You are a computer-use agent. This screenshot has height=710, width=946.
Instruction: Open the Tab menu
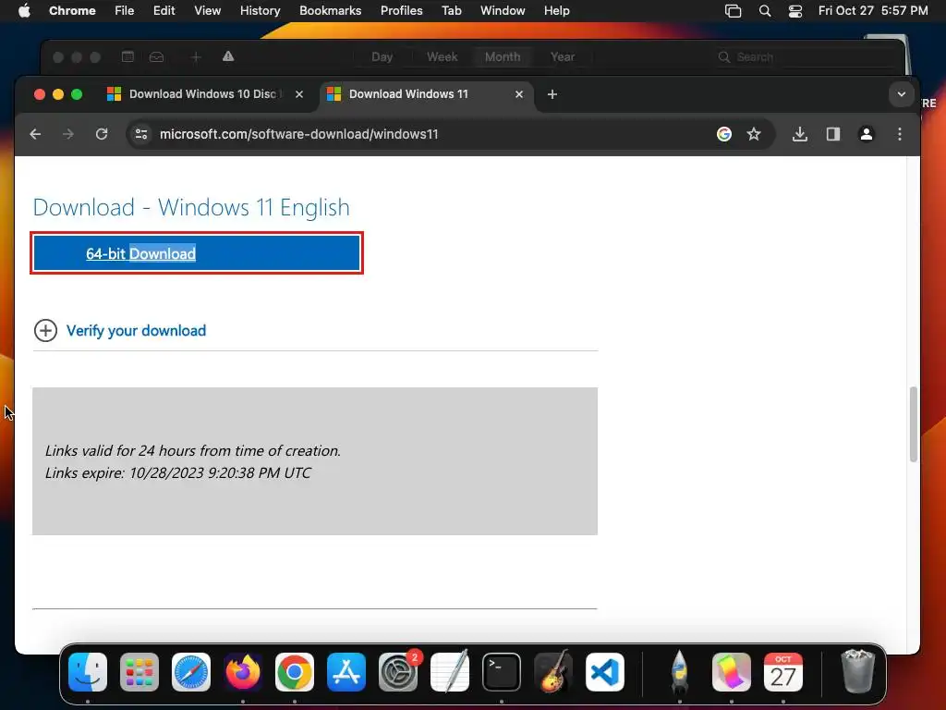pyautogui.click(x=451, y=11)
